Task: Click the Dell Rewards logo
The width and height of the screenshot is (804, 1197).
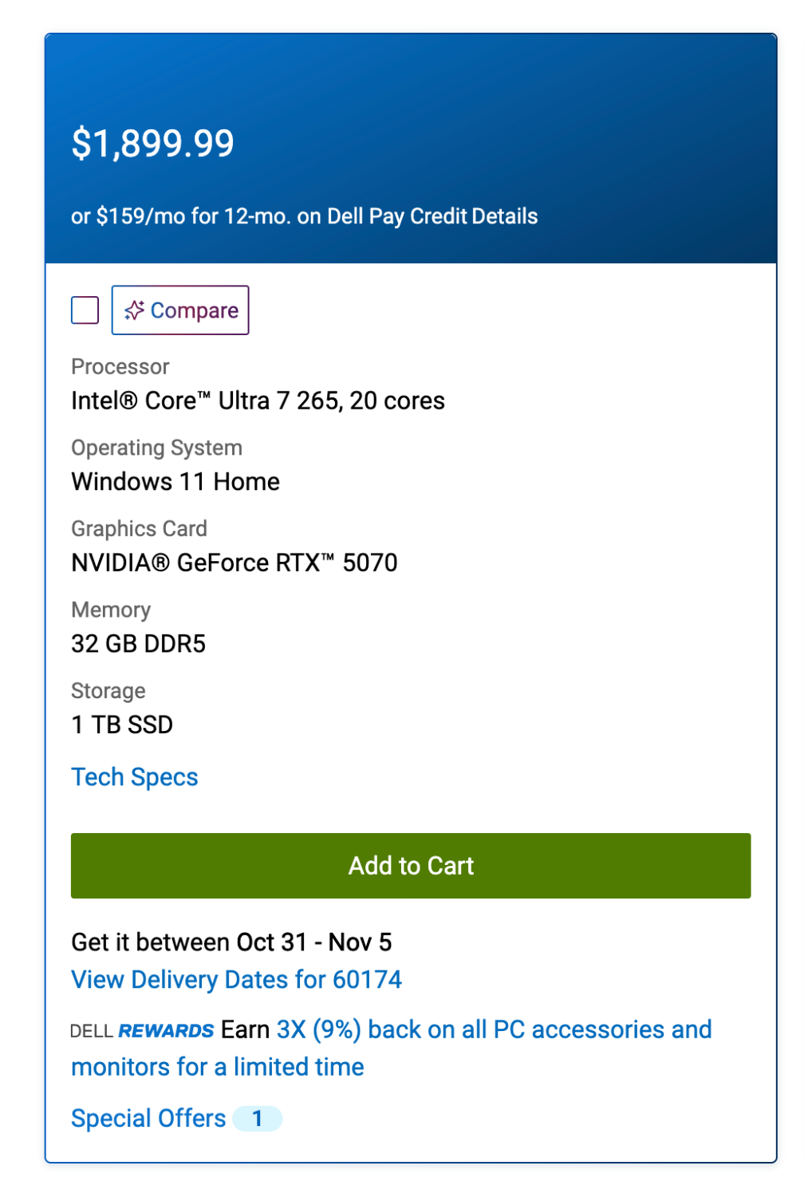Action: [x=142, y=1031]
